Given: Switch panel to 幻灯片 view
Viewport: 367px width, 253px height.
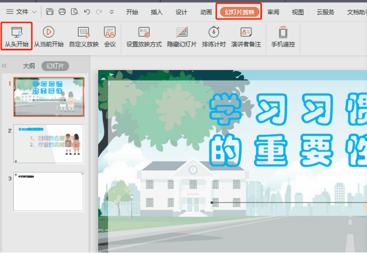Looking at the screenshot, I should pos(55,66).
